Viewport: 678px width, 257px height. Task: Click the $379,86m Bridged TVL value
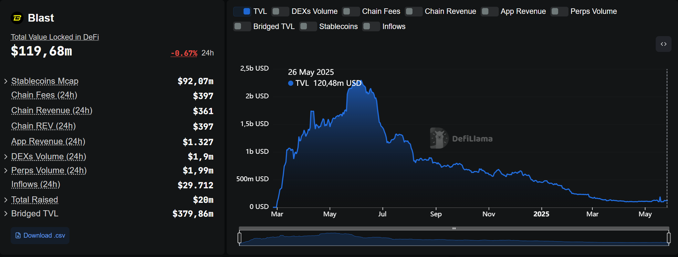click(193, 214)
